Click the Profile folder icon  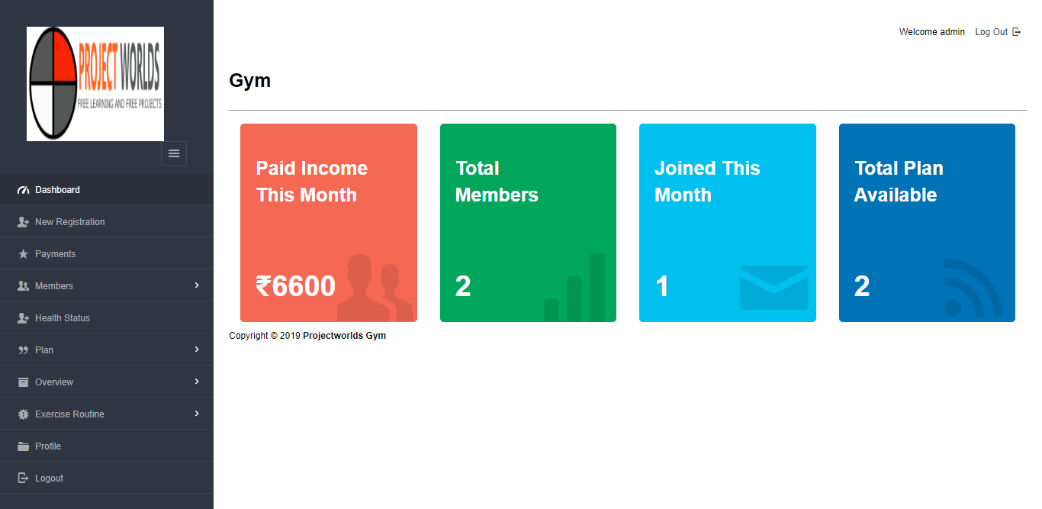(x=23, y=446)
